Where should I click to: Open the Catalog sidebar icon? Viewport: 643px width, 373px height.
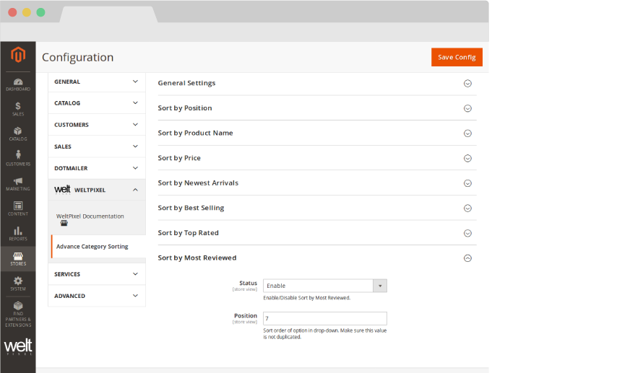tap(17, 134)
